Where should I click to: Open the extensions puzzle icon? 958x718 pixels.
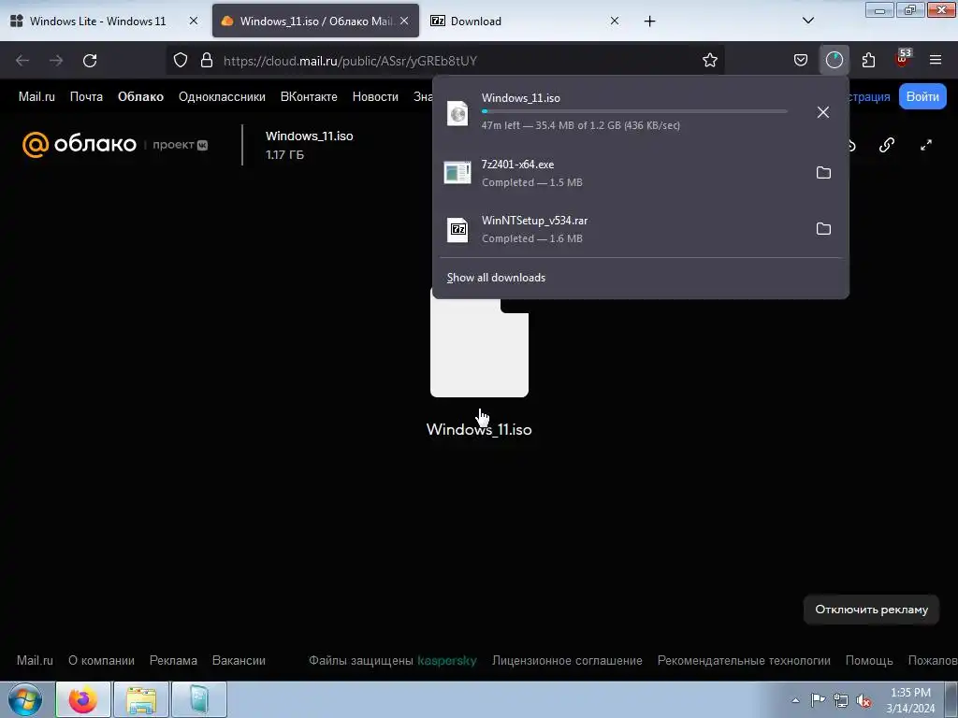pyautogui.click(x=868, y=61)
